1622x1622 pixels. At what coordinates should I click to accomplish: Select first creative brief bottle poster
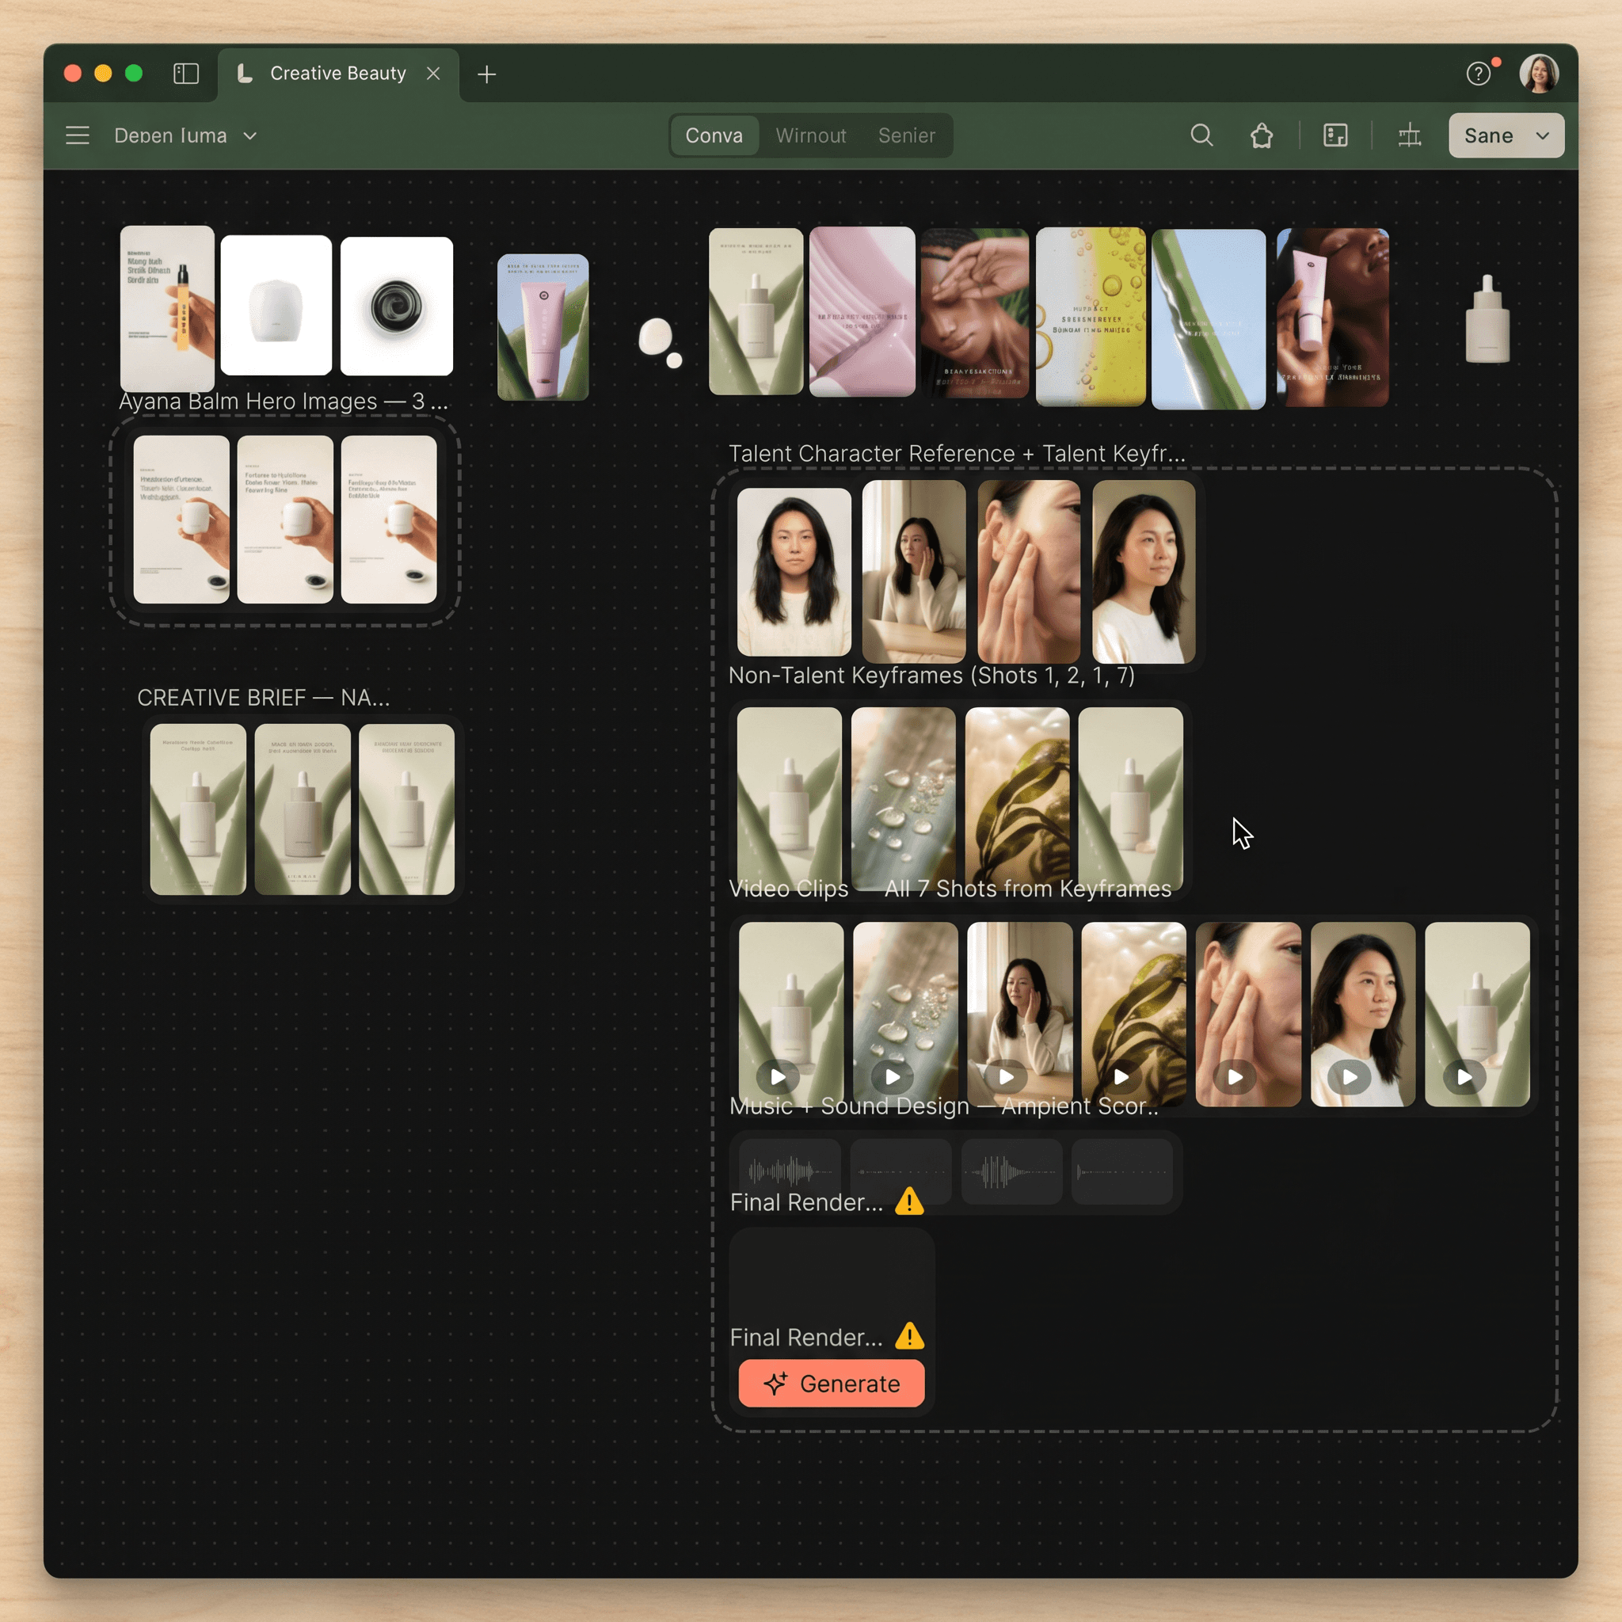(x=197, y=809)
